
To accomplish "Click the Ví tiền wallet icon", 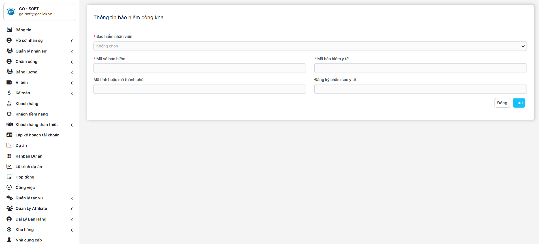I will (9, 82).
